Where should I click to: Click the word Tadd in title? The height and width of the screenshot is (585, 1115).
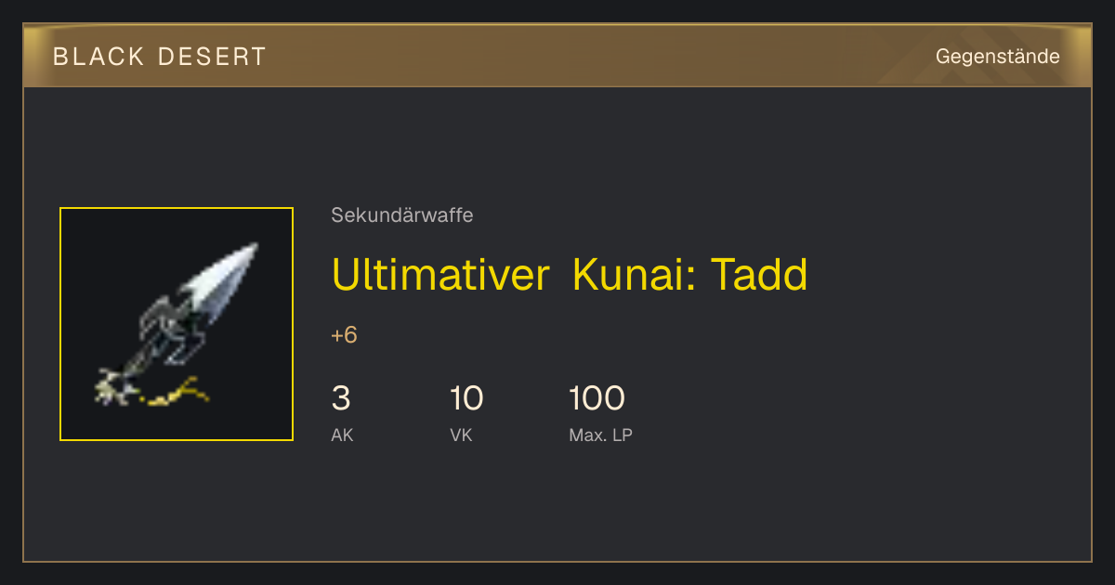(x=759, y=275)
